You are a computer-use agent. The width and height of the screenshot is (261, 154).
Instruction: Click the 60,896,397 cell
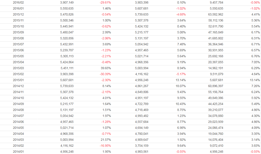[x=214, y=86]
